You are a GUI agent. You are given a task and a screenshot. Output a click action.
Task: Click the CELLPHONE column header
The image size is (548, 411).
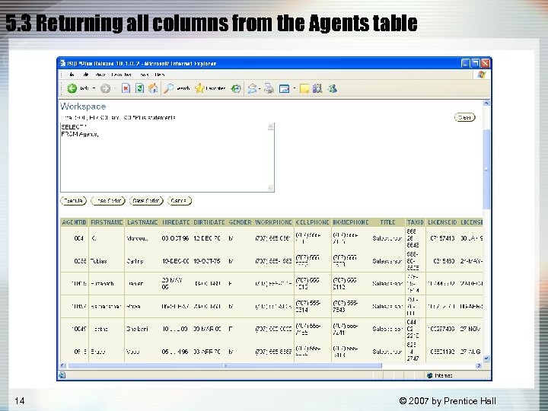click(313, 222)
